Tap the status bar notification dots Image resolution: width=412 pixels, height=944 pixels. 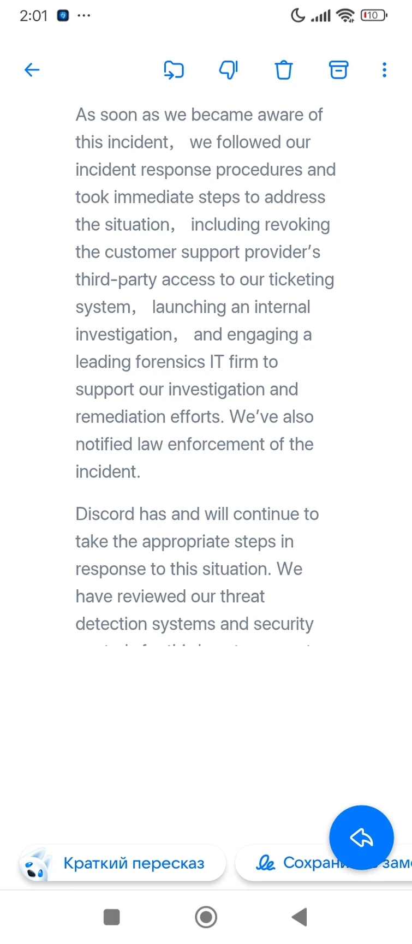pos(83,15)
